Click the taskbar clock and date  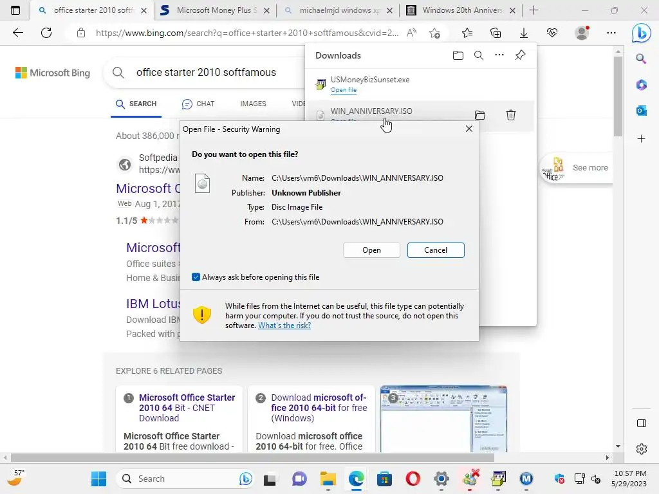(629, 479)
